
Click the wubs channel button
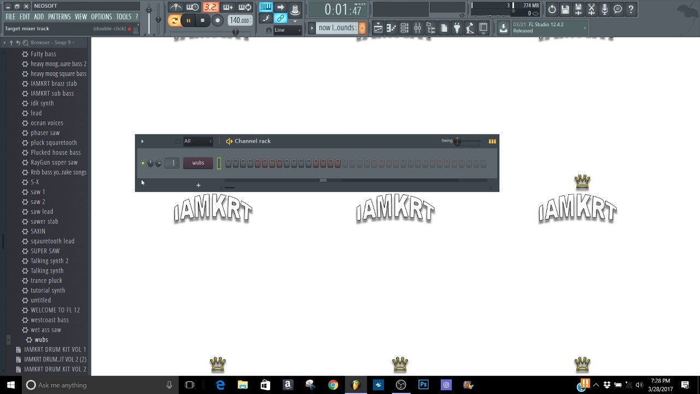pyautogui.click(x=198, y=163)
